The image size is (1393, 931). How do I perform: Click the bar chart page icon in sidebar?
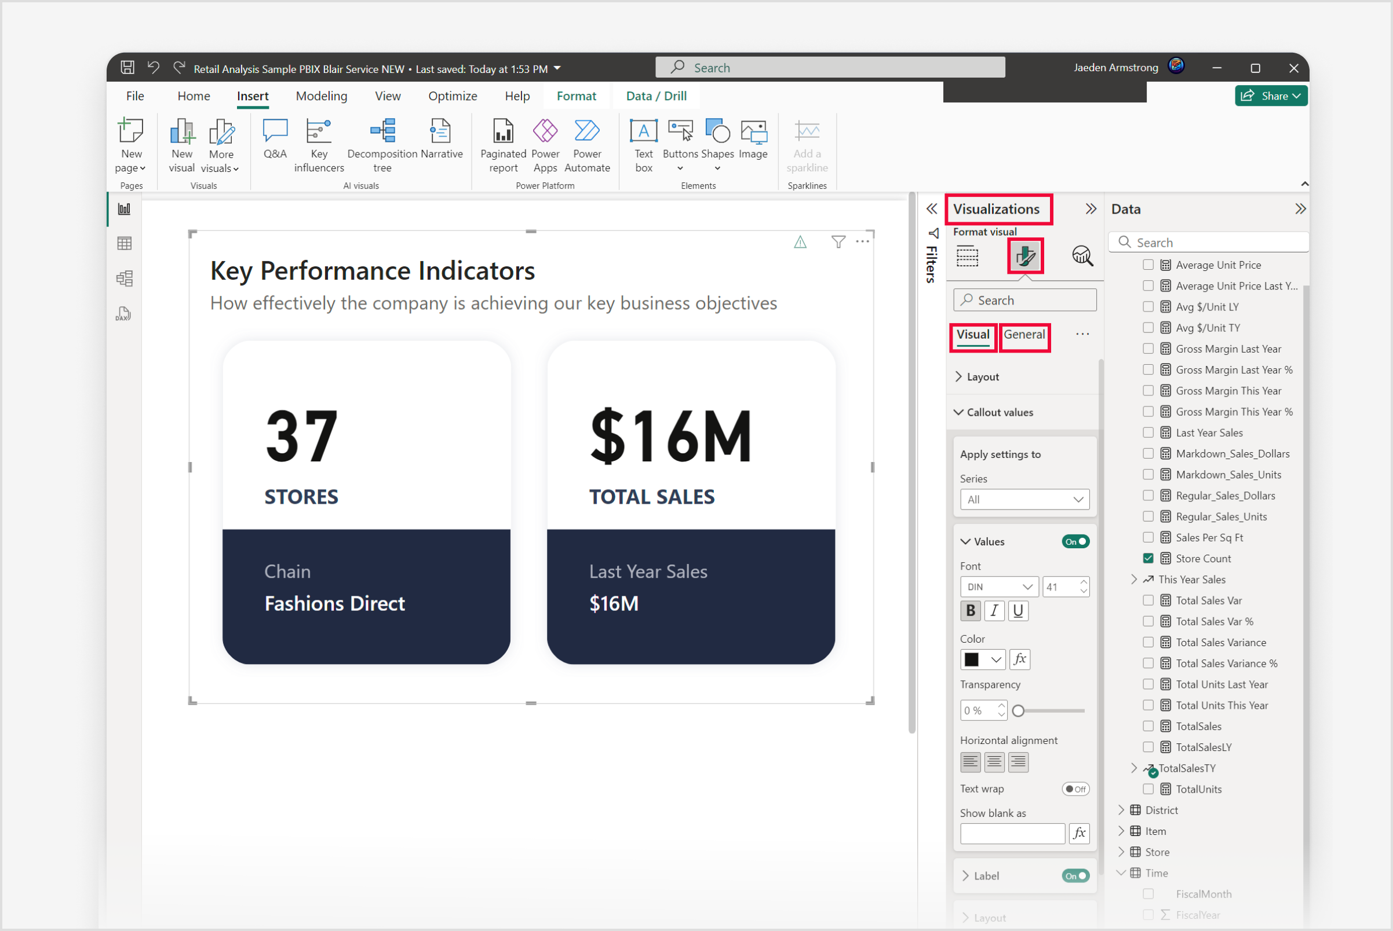pyautogui.click(x=125, y=213)
